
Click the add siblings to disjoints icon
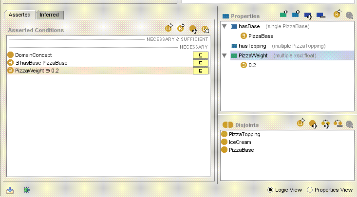click(x=326, y=124)
